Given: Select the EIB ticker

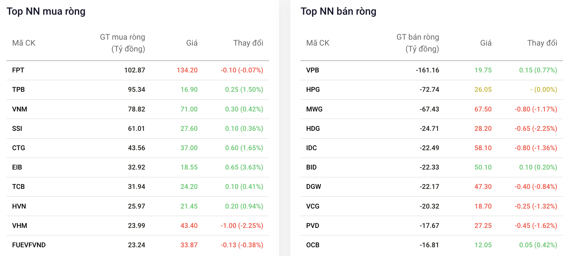Looking at the screenshot, I should pyautogui.click(x=17, y=167).
